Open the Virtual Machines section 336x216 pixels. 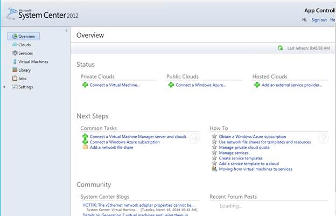pyautogui.click(x=33, y=62)
